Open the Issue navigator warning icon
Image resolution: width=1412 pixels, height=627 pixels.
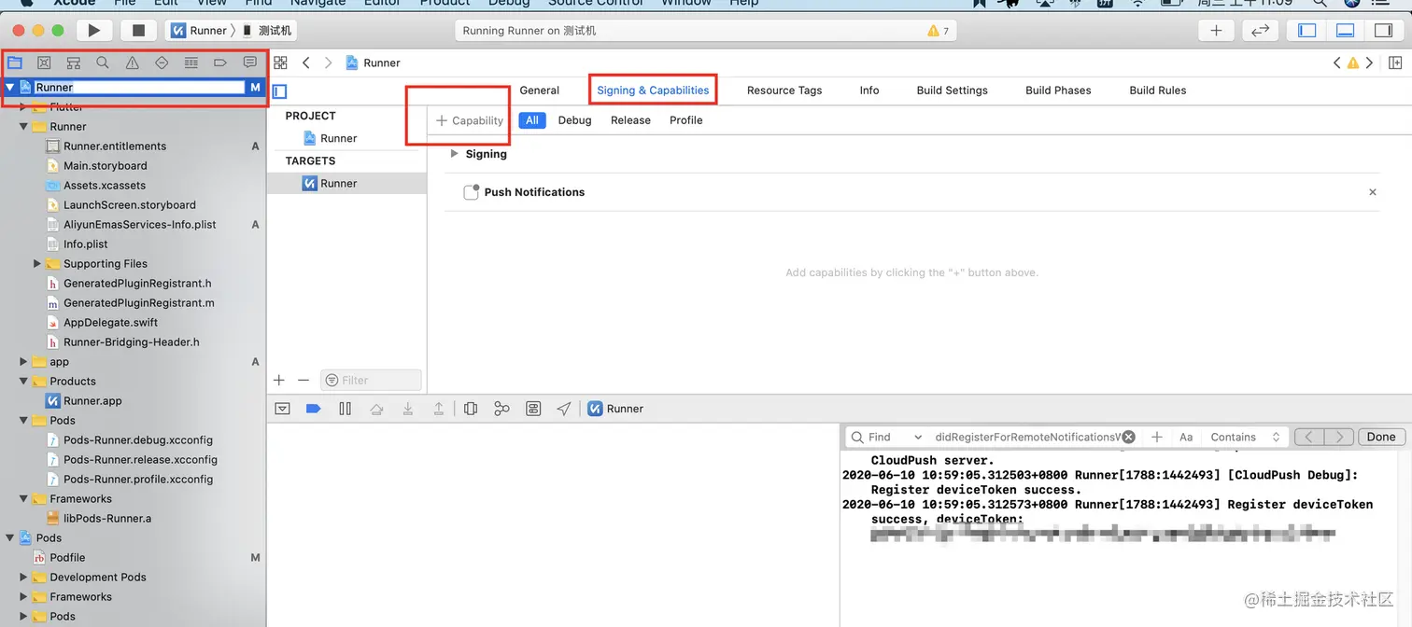tap(133, 63)
